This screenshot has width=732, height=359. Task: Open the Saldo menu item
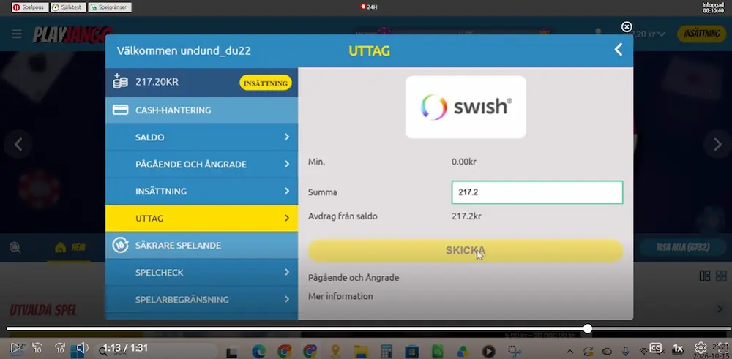(202, 137)
